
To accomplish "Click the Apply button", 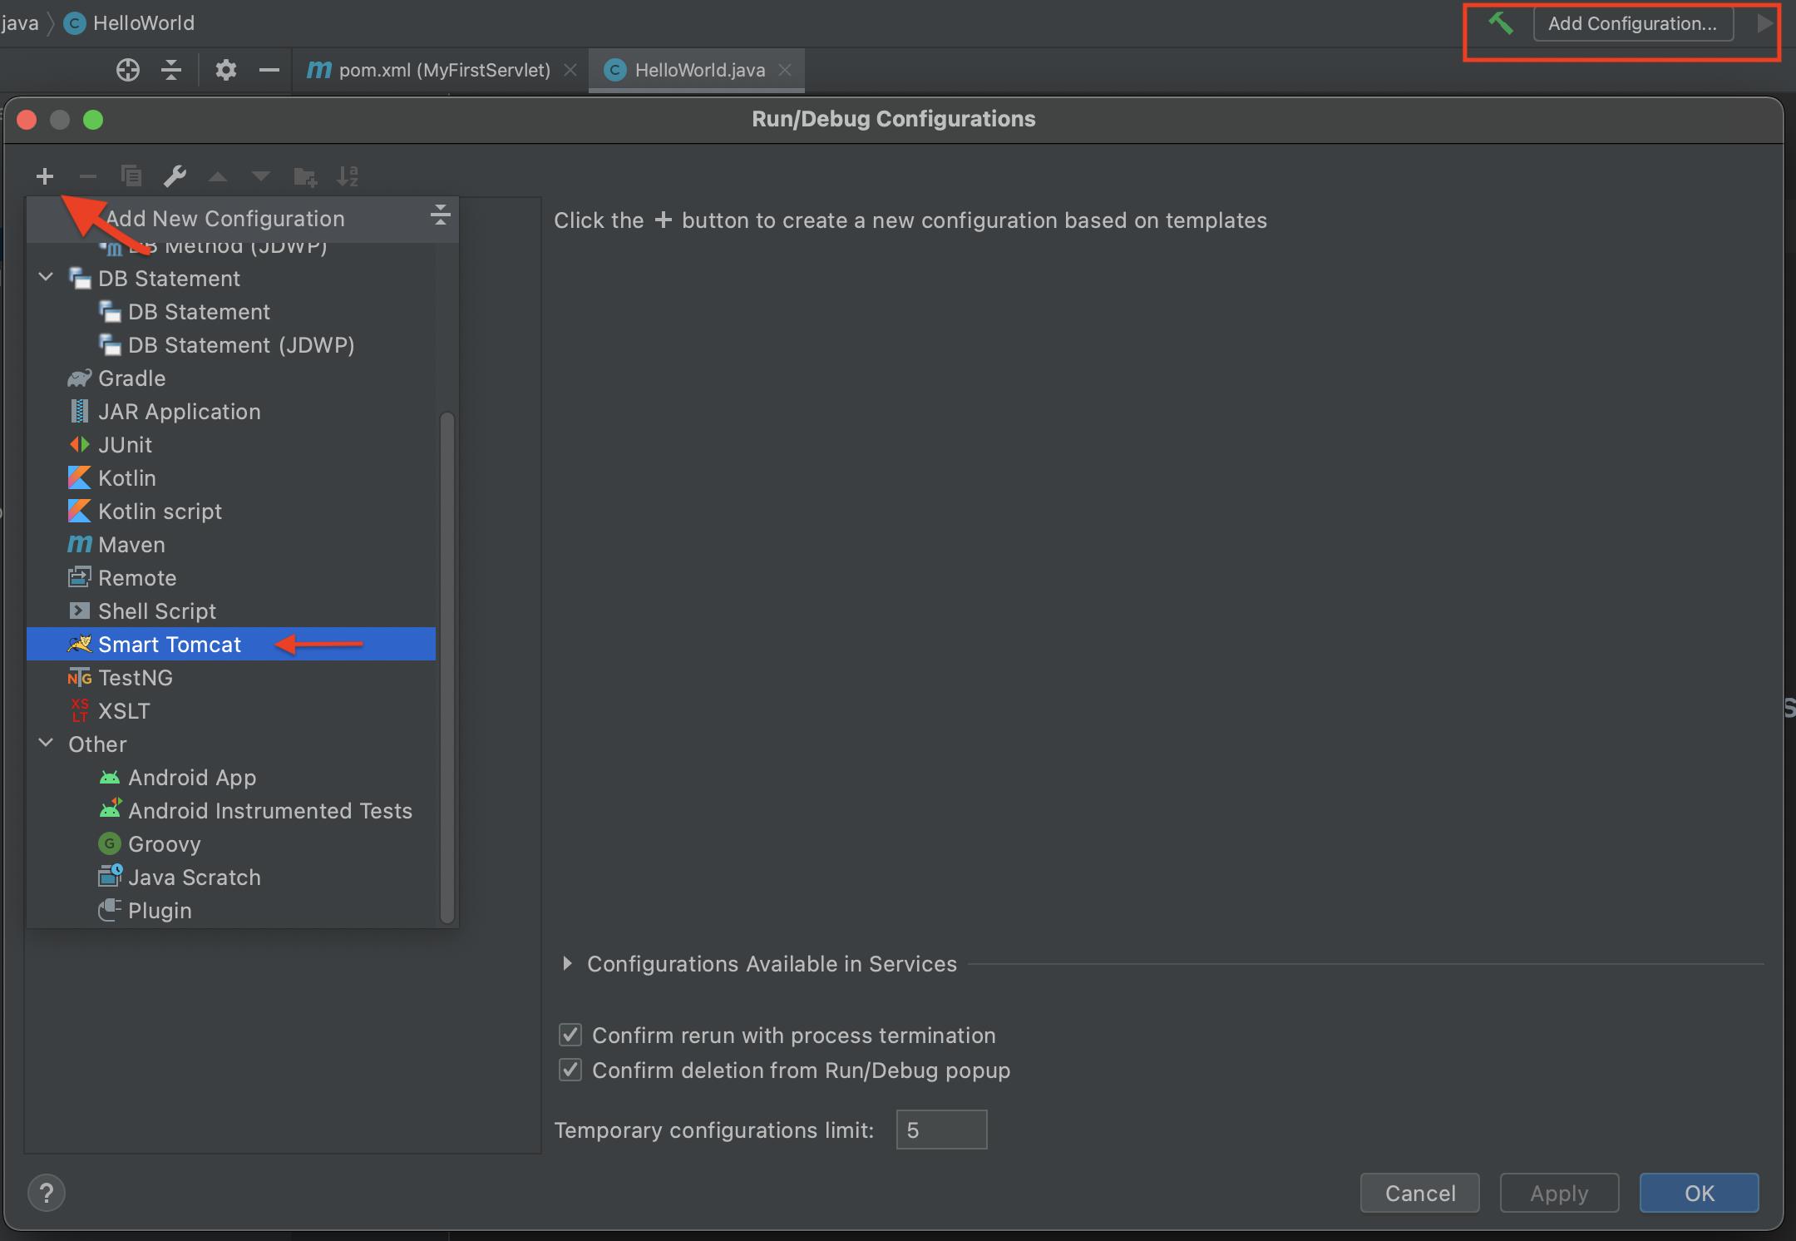I will (1559, 1194).
